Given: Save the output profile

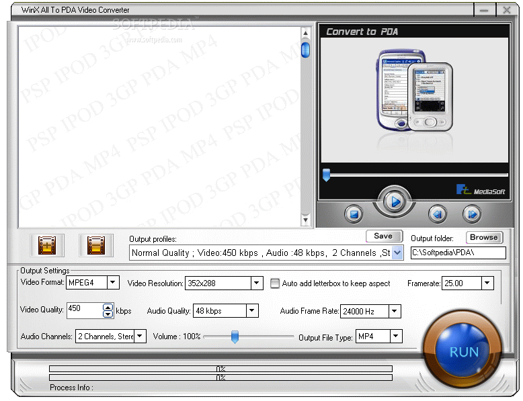Looking at the screenshot, I should click(x=385, y=236).
